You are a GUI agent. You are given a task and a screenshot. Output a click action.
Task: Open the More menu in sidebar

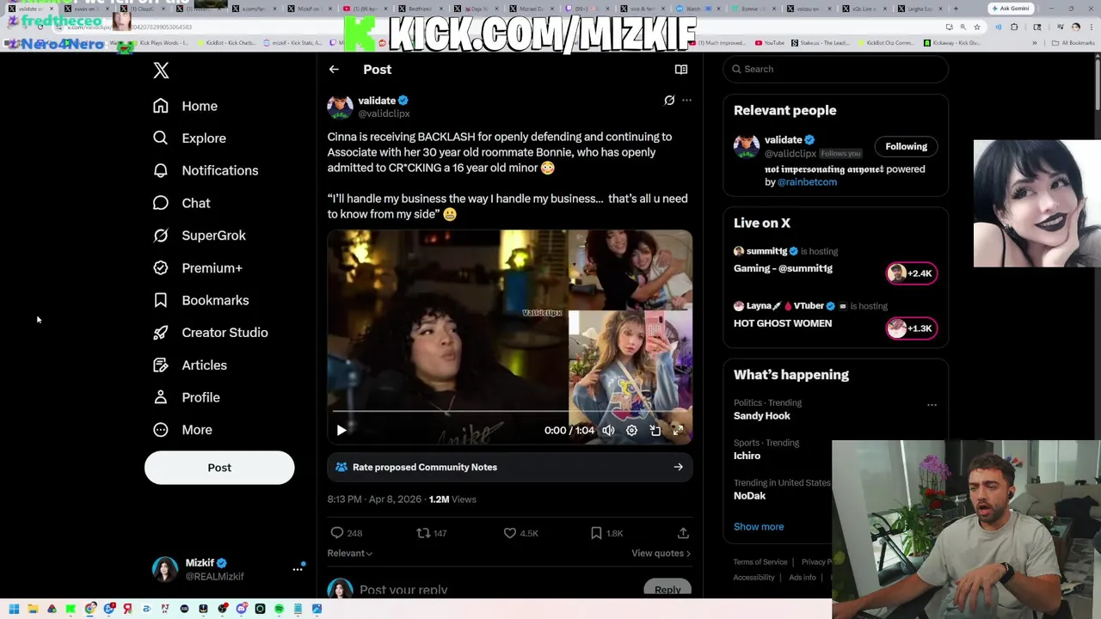[182, 430]
